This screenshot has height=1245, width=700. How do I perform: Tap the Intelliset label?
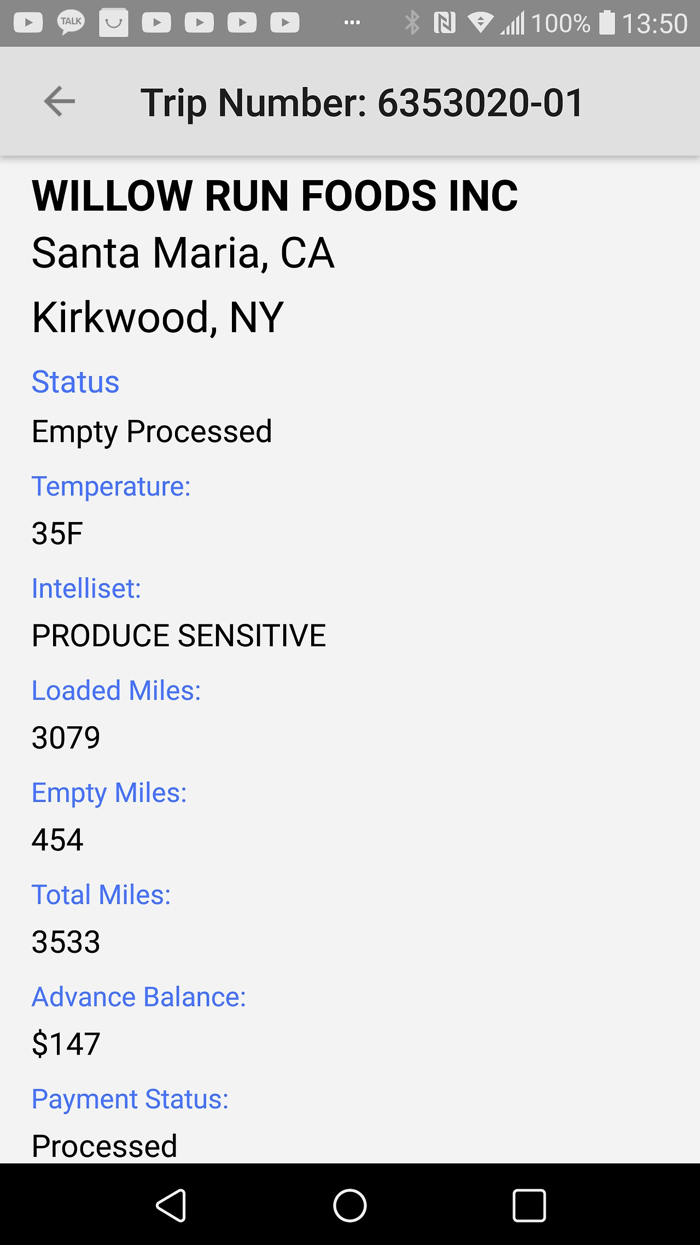tap(86, 588)
